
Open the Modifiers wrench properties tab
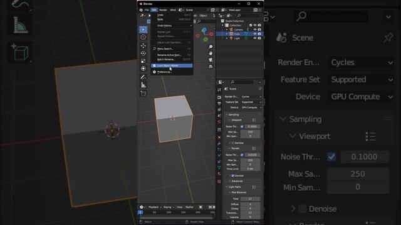(x=219, y=143)
